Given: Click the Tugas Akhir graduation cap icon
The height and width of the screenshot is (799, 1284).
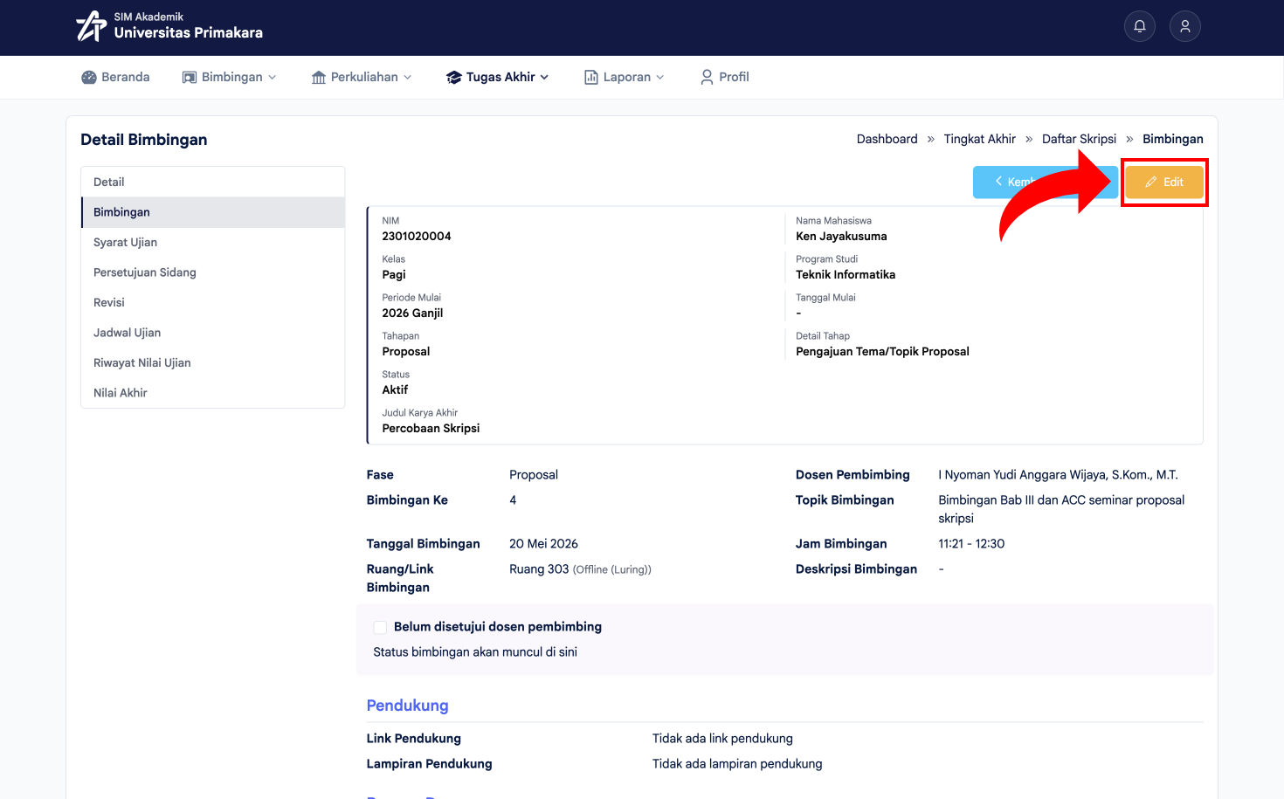Looking at the screenshot, I should (x=453, y=77).
